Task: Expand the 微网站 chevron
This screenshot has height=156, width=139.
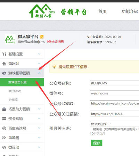Action: coord(39,64)
